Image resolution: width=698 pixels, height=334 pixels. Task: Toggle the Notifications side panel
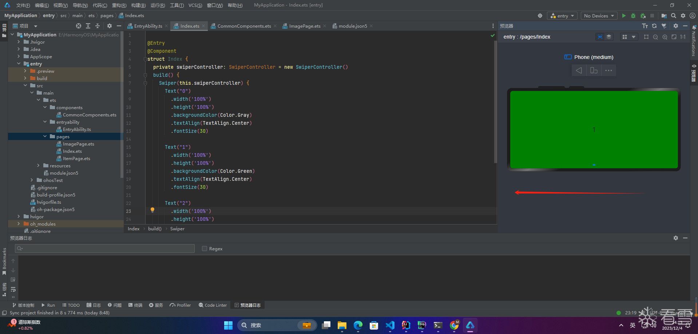694,41
